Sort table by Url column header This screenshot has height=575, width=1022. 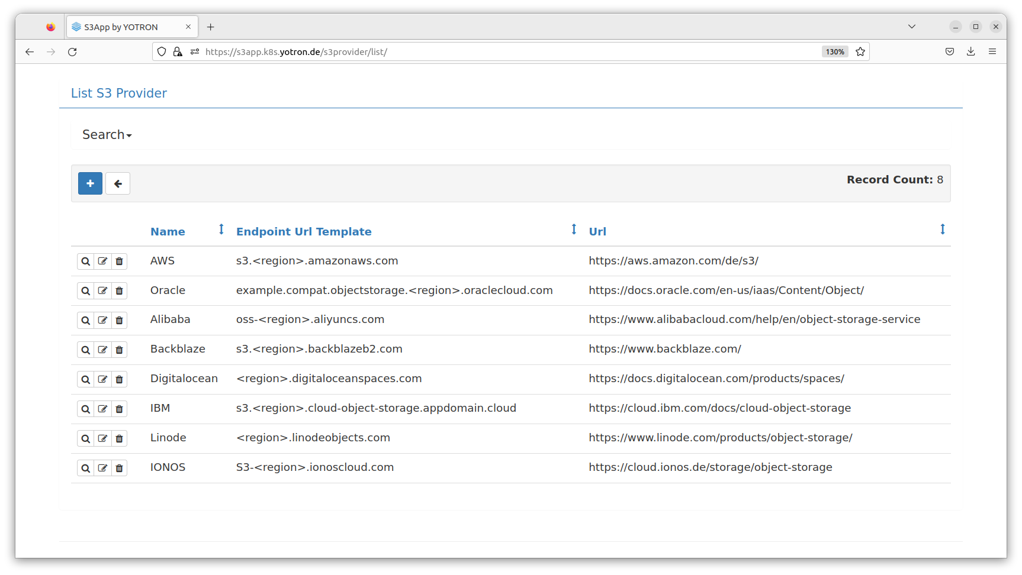click(597, 232)
